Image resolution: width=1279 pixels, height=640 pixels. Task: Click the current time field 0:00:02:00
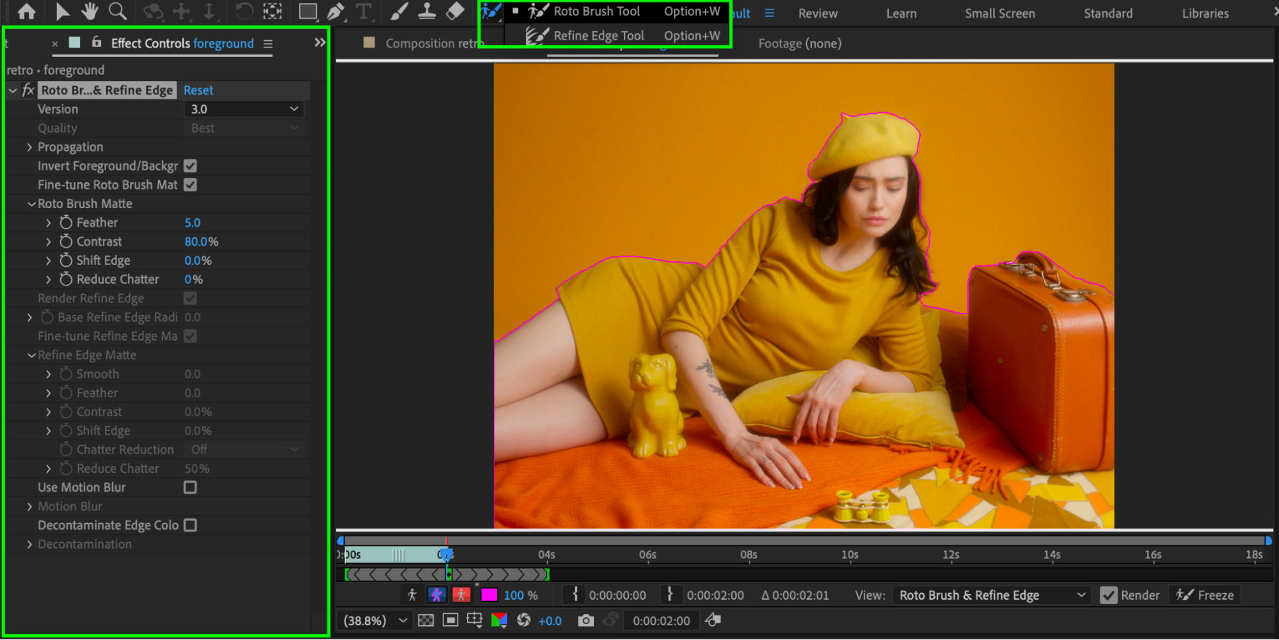[661, 621]
